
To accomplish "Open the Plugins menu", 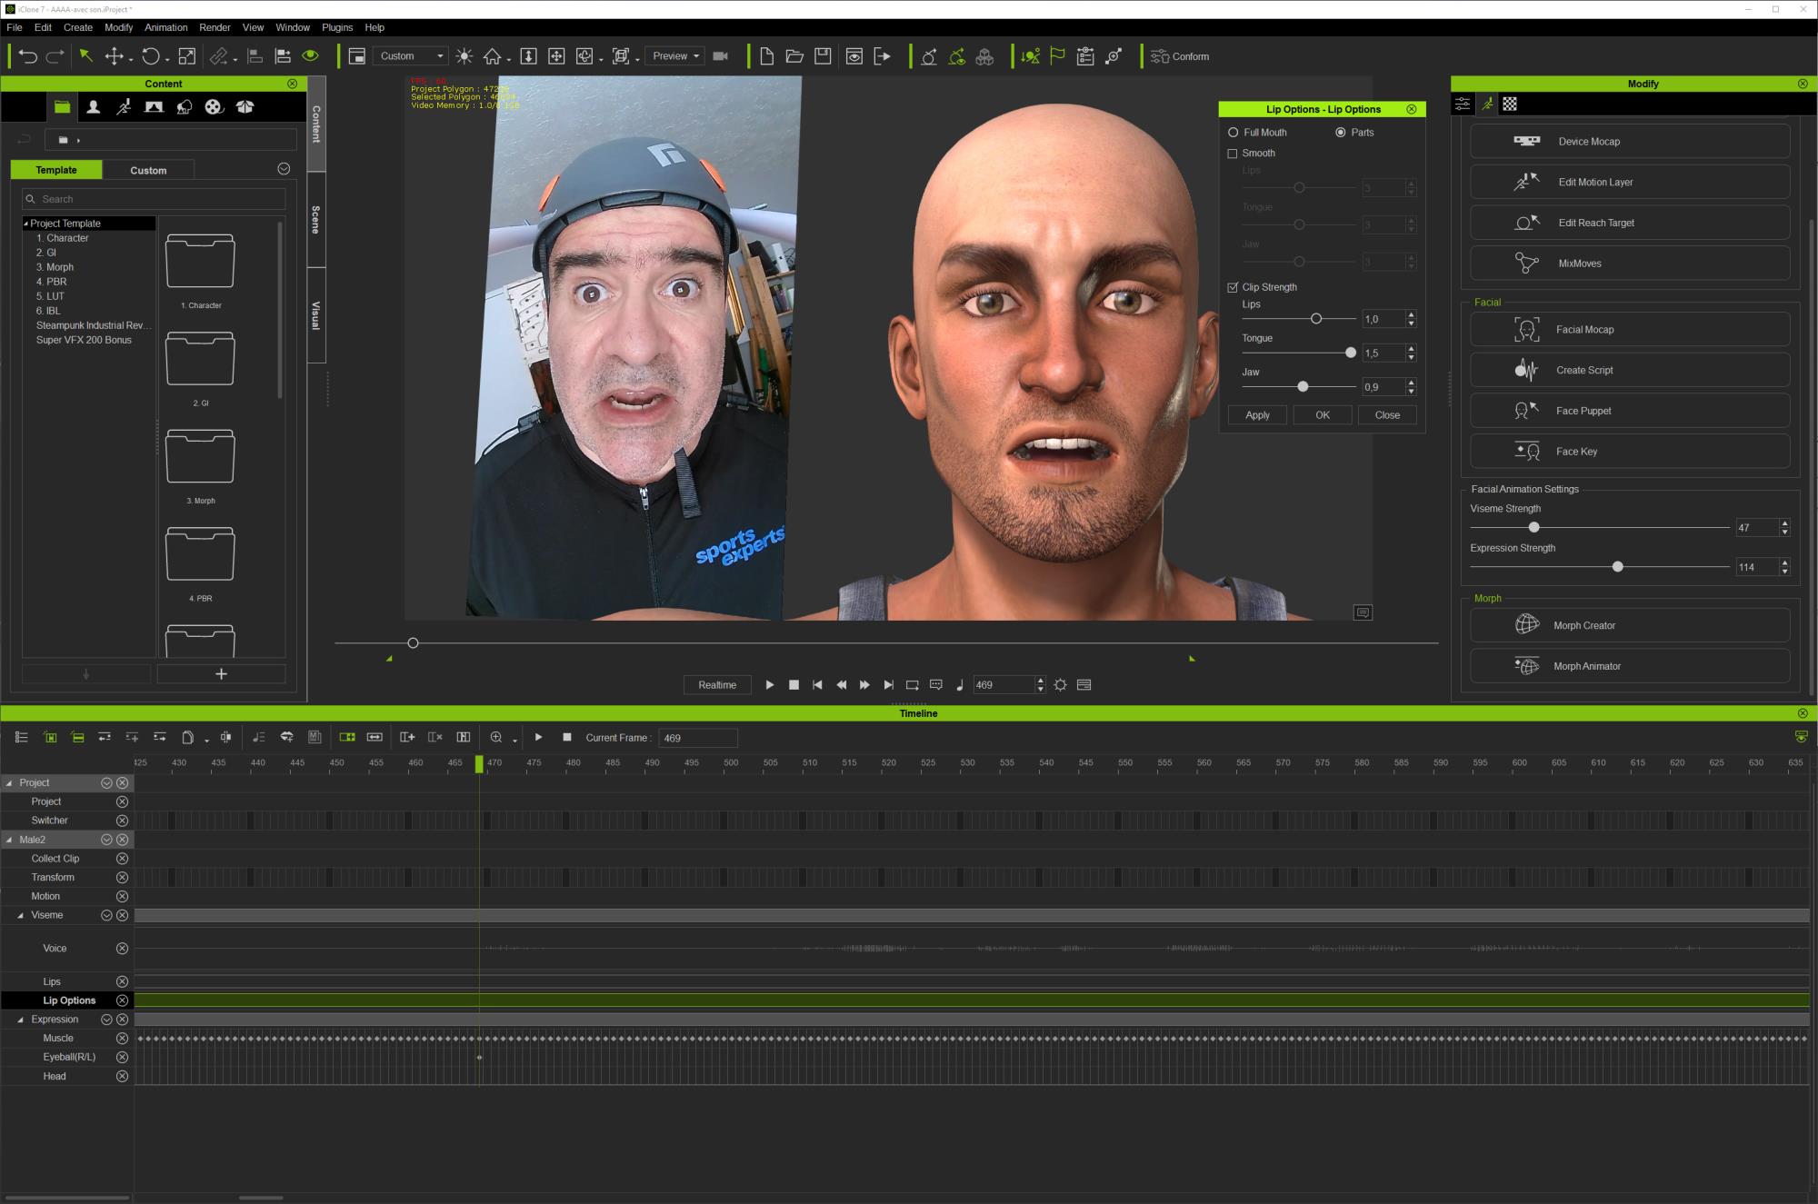I will point(337,27).
